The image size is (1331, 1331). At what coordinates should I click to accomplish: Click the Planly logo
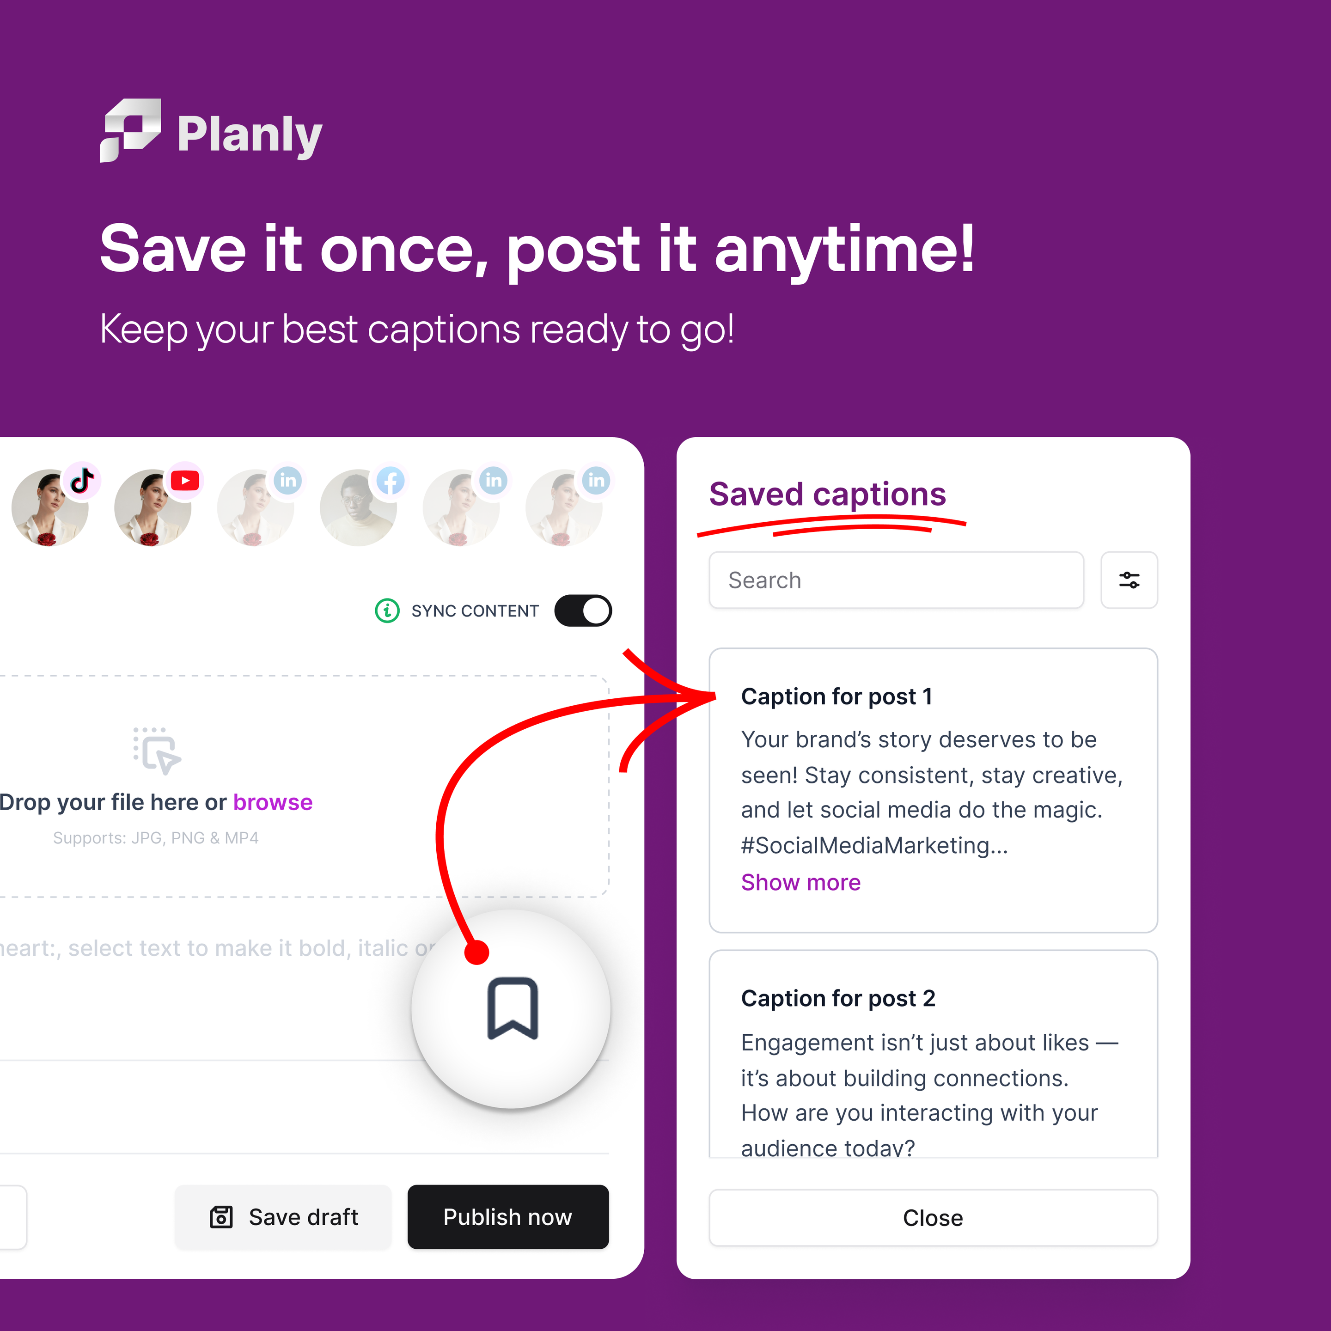coord(211,132)
